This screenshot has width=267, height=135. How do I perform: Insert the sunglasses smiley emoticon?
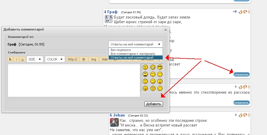160,67
